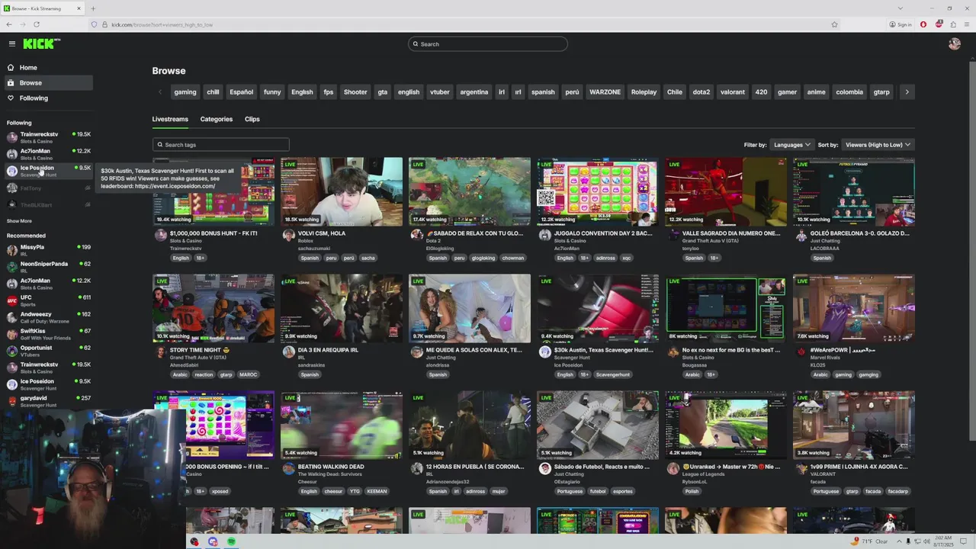The image size is (976, 549).
Task: Open BEATING WALKING DEAD stream thumbnail
Action: [342, 425]
